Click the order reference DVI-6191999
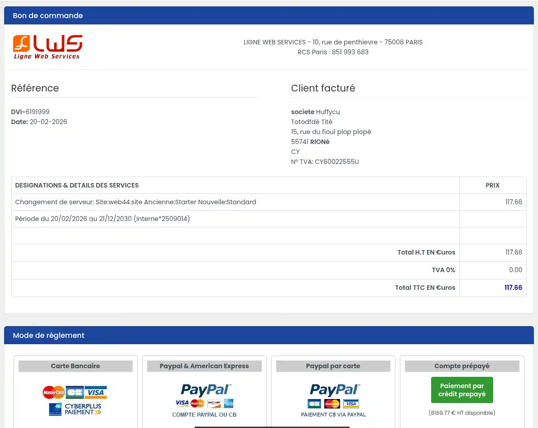The image size is (538, 428). click(x=30, y=112)
